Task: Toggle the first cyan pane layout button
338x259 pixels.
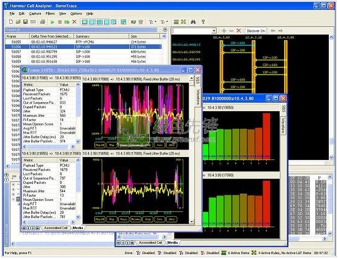Action: 85,22
